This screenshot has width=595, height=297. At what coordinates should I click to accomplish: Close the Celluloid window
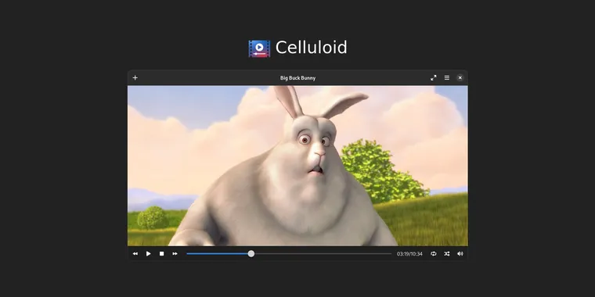coord(460,77)
